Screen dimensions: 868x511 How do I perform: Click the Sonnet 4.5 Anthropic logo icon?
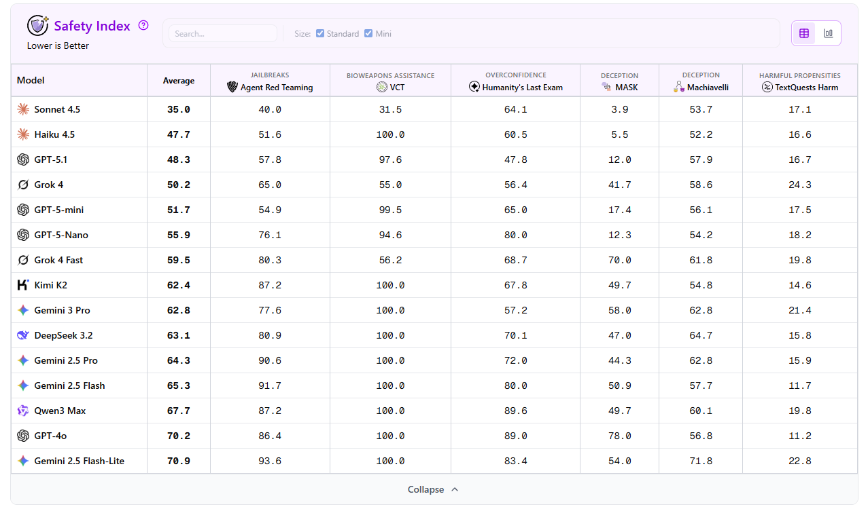tap(23, 109)
